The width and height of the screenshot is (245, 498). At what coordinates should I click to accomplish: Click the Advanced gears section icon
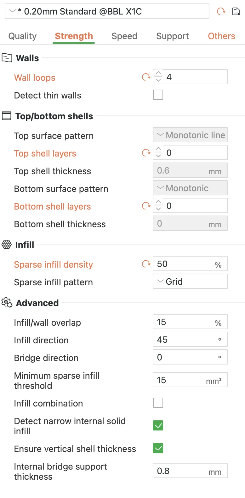[x=7, y=303]
